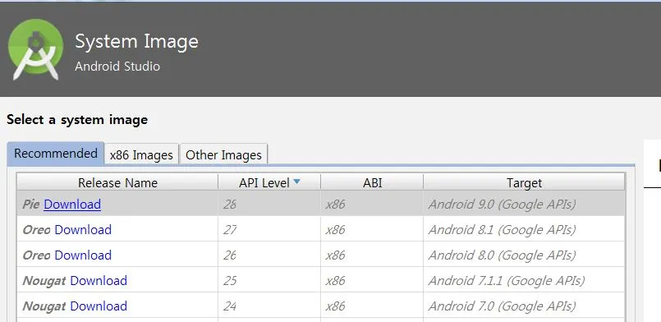The width and height of the screenshot is (661, 322).
Task: Download the Oreo API 27 image
Action: tap(83, 230)
